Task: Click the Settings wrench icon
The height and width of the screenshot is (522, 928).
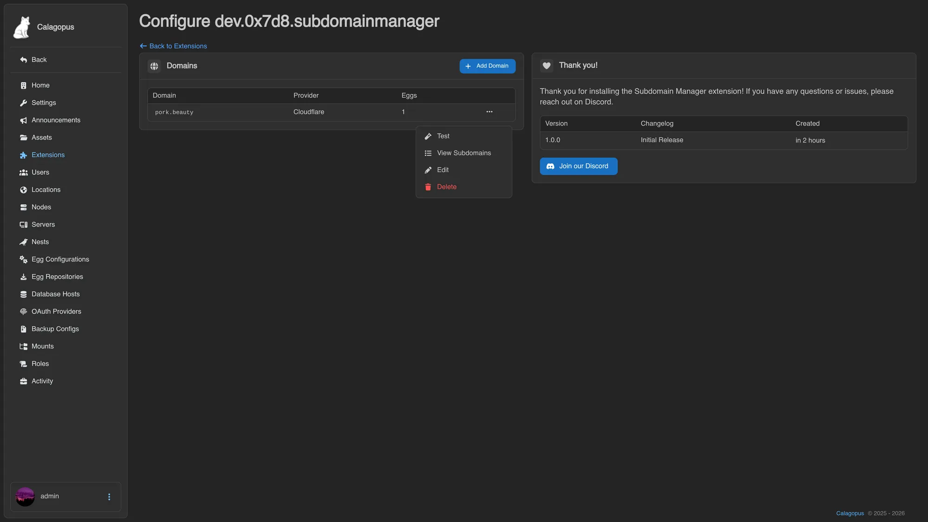Action: 24,103
